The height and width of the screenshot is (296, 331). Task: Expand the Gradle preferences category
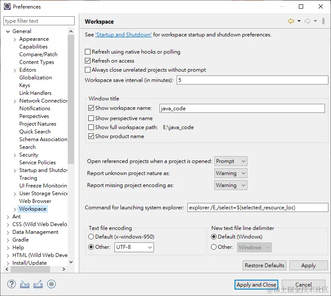pos(8,240)
